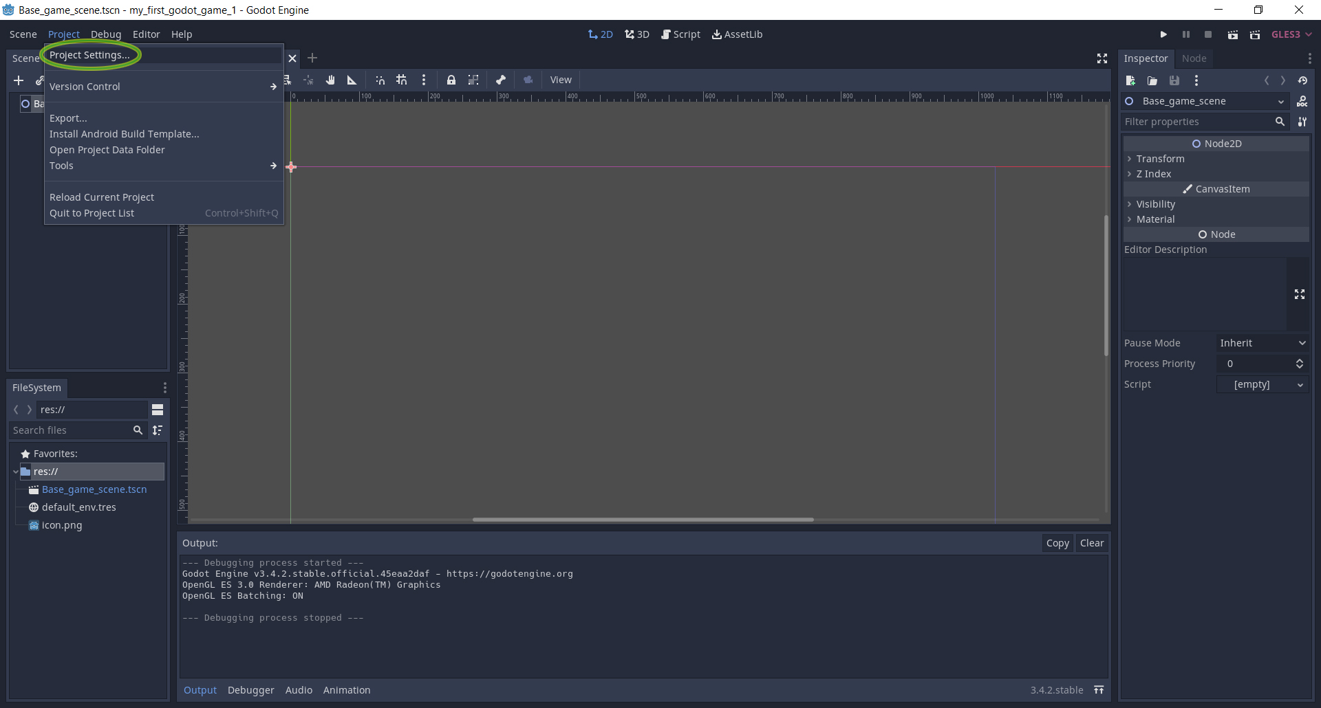Click the Pan mode hand tool
Image resolution: width=1321 pixels, height=708 pixels.
point(330,80)
